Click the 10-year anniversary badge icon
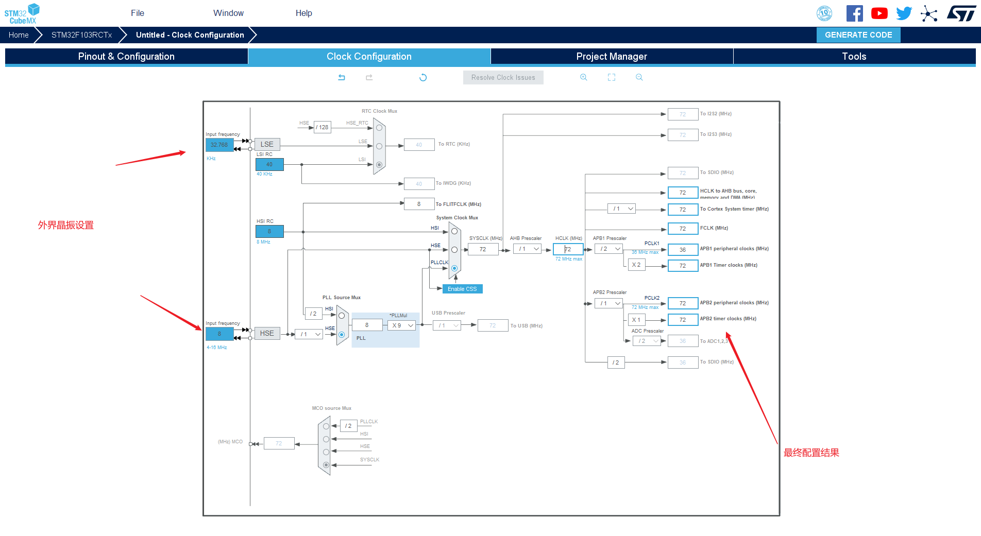Viewport: 981px width, 536px height. click(824, 13)
